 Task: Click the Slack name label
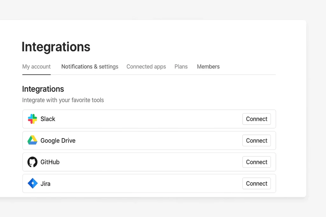point(48,119)
